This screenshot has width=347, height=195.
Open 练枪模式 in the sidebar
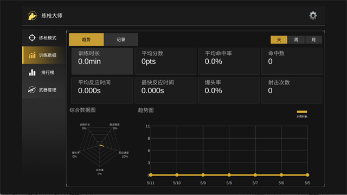(x=44, y=37)
